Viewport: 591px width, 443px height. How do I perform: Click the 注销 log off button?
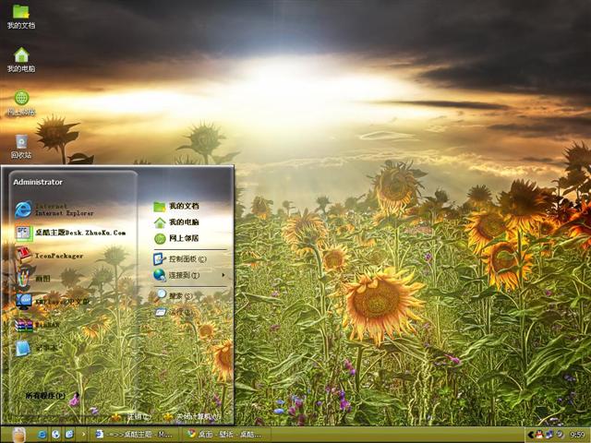tap(137, 416)
